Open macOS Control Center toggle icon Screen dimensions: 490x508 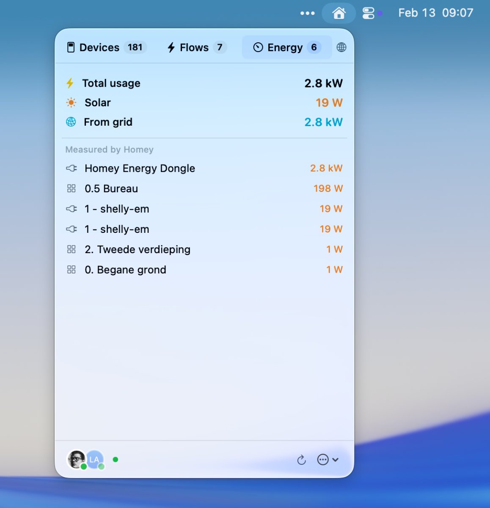[368, 13]
